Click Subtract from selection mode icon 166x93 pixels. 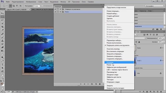point(17,6)
